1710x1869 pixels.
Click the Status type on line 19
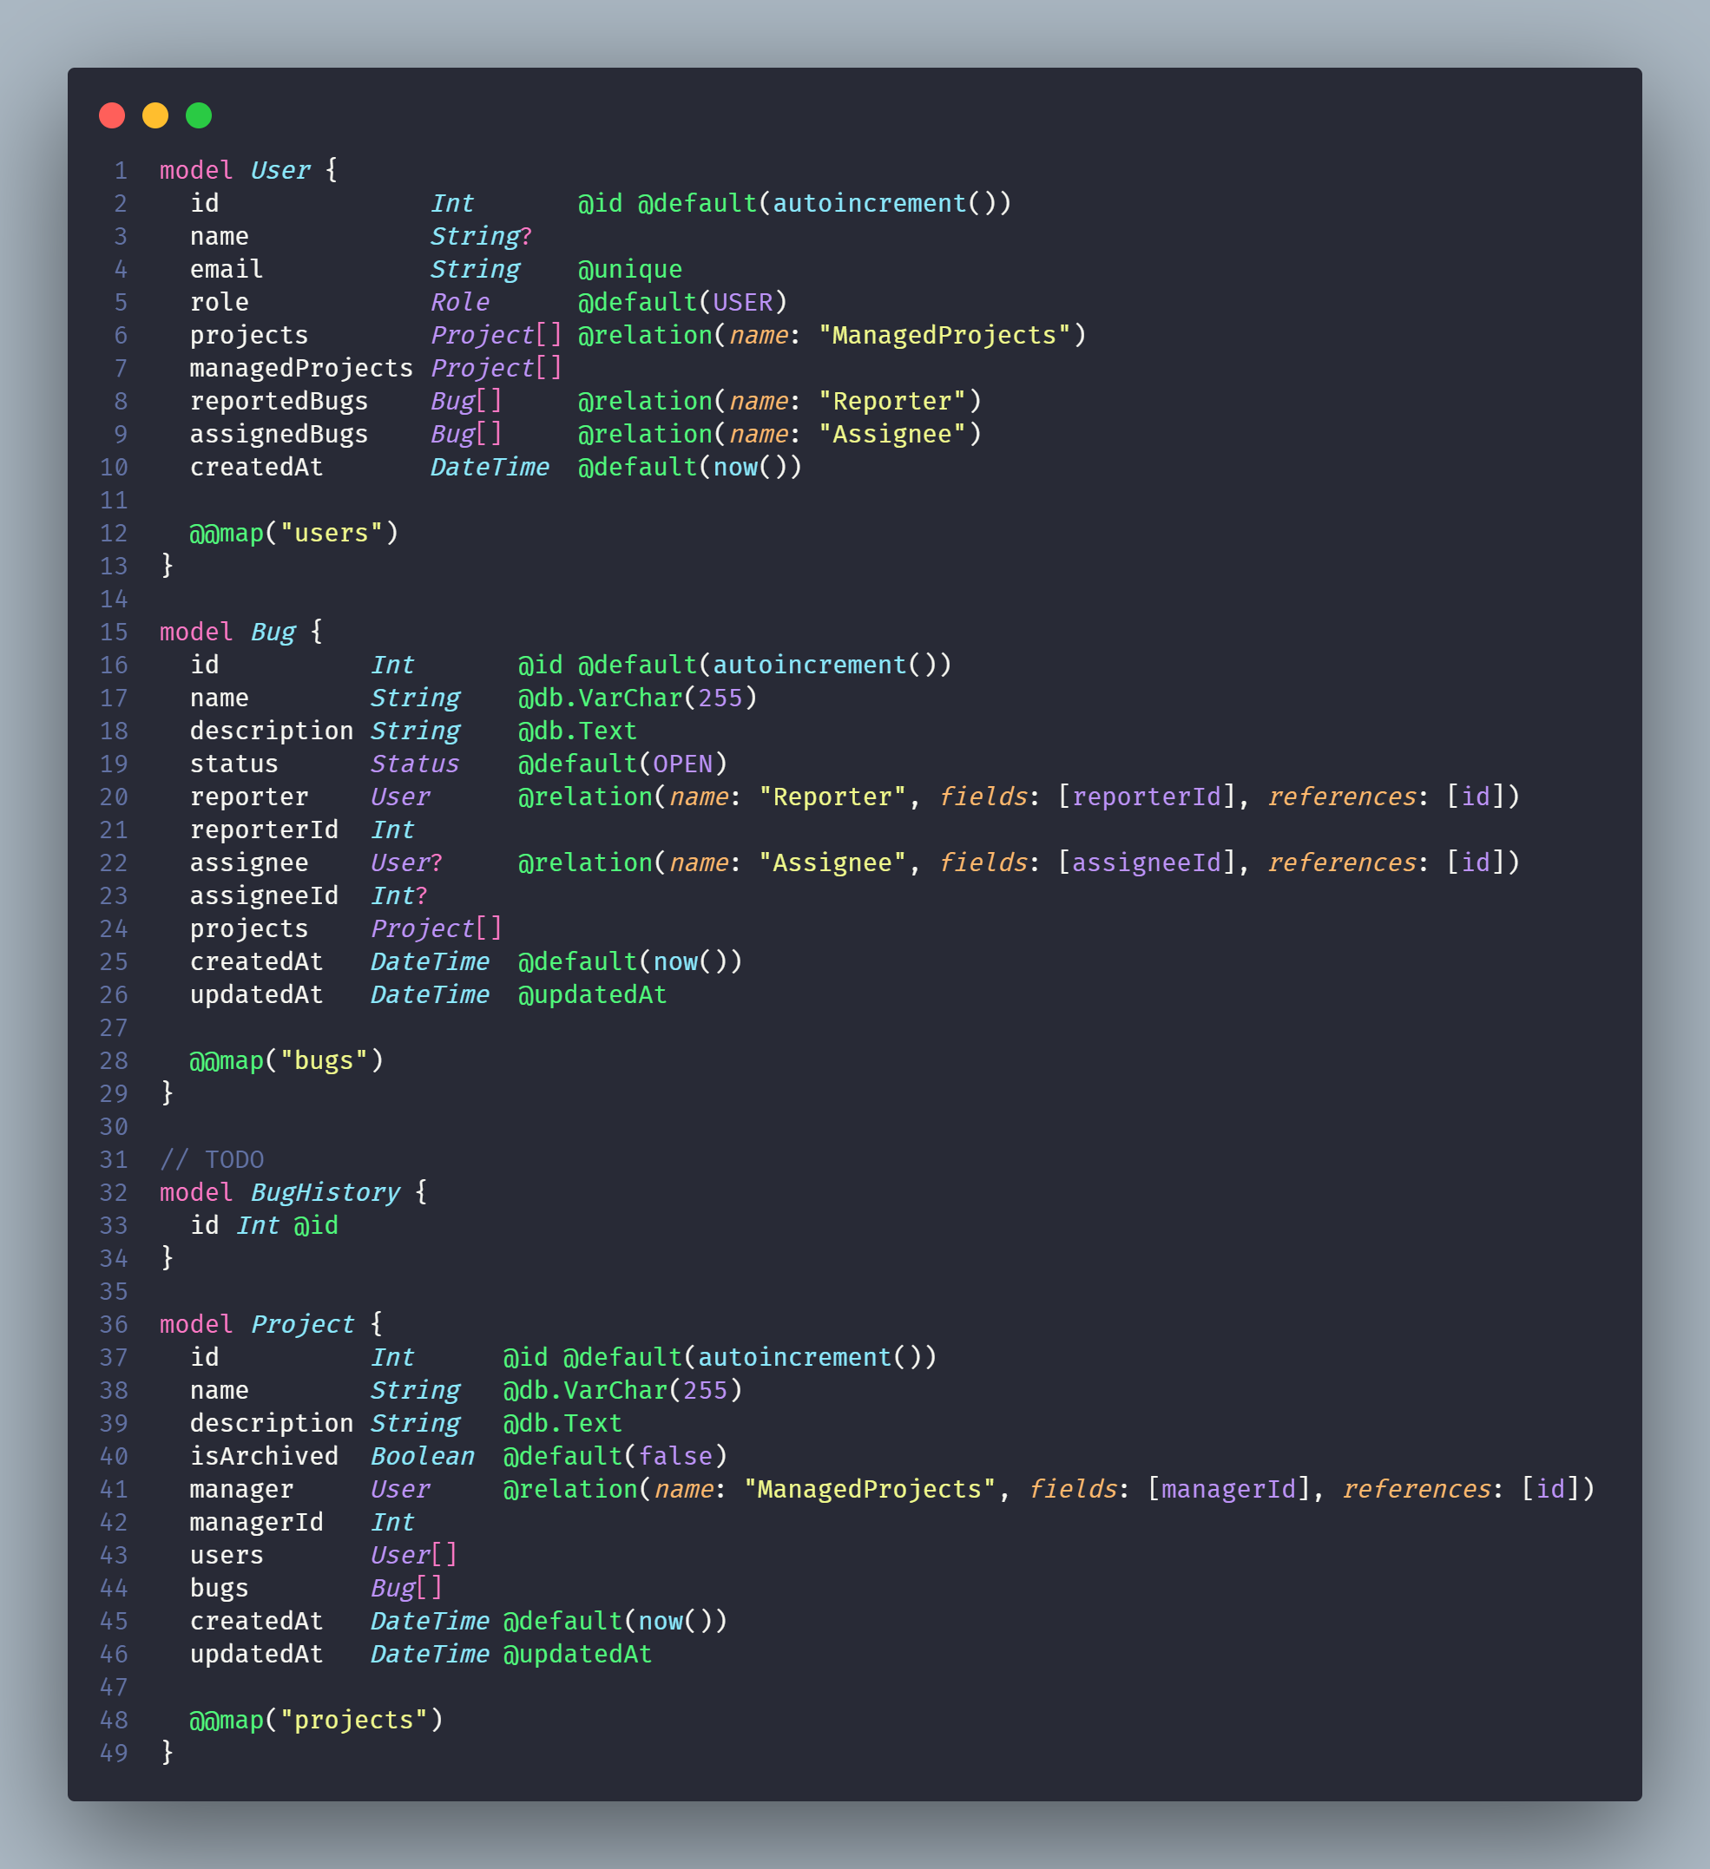click(415, 764)
